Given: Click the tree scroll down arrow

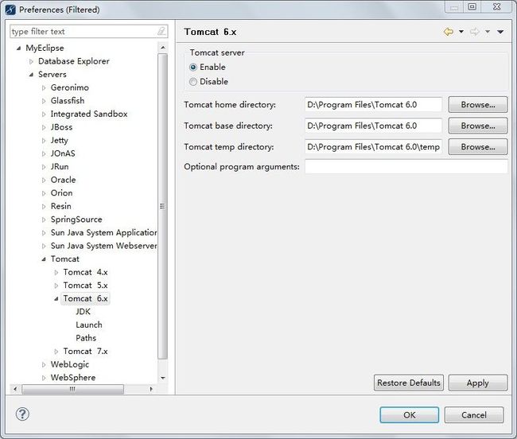Looking at the screenshot, I should click(162, 378).
